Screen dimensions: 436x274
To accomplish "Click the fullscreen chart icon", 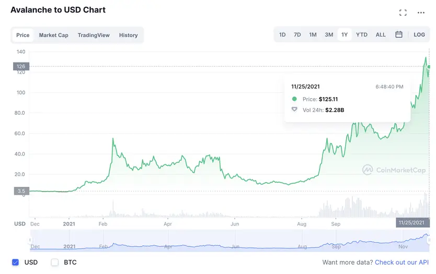I will click(x=403, y=13).
